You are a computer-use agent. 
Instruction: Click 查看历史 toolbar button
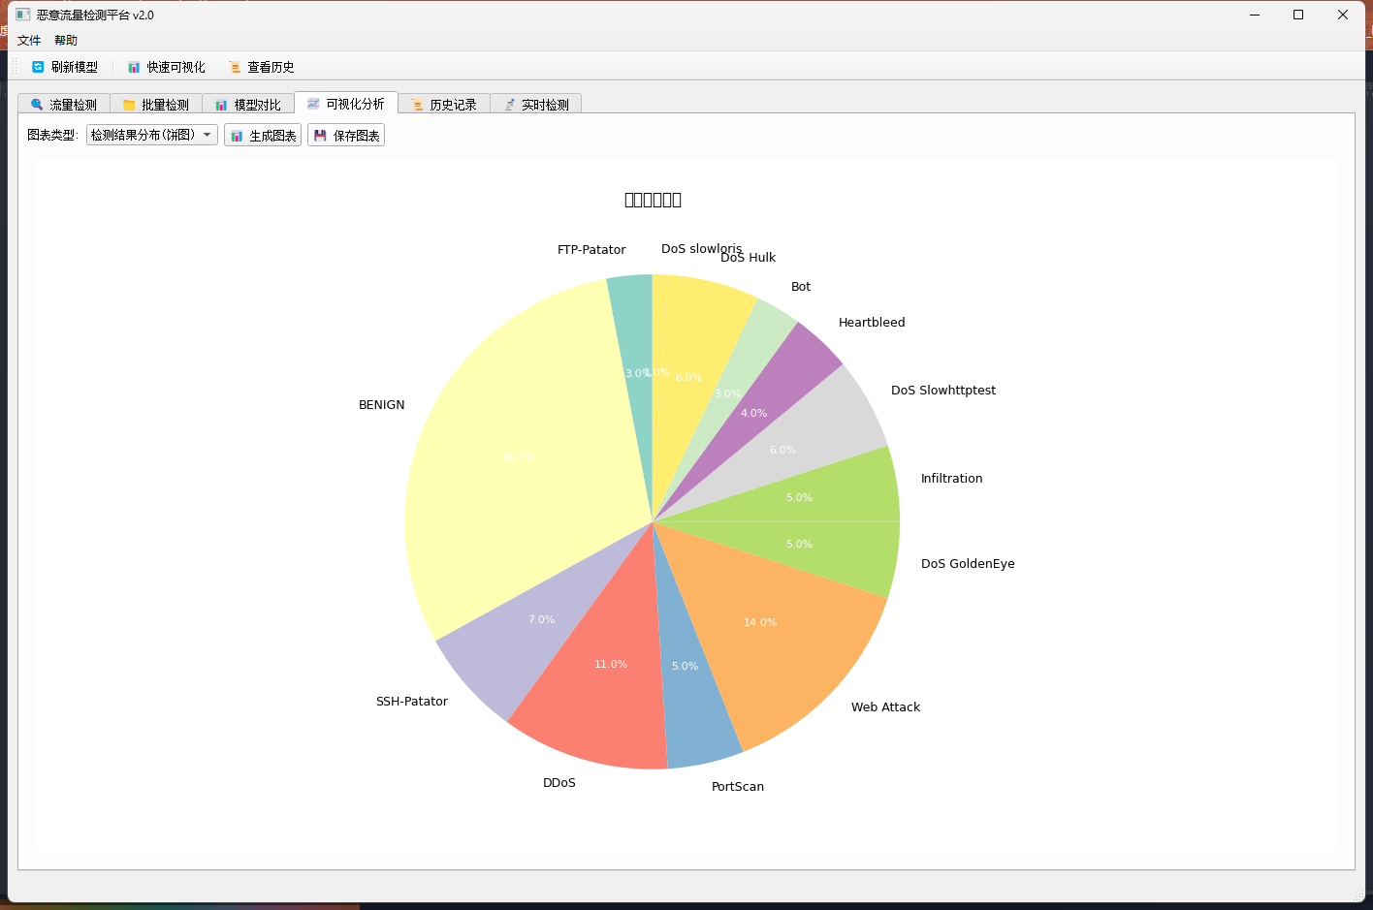click(x=262, y=67)
